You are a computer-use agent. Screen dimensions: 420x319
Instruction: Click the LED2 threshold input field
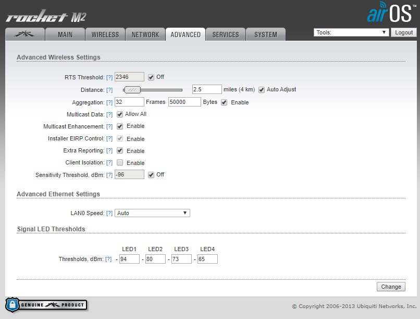[155, 259]
